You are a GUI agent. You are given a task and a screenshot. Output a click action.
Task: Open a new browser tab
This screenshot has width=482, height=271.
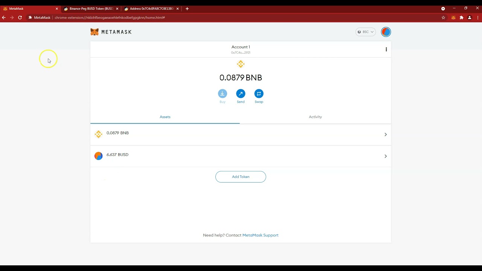pyautogui.click(x=187, y=9)
